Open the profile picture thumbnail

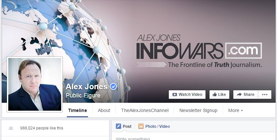coord(35,84)
